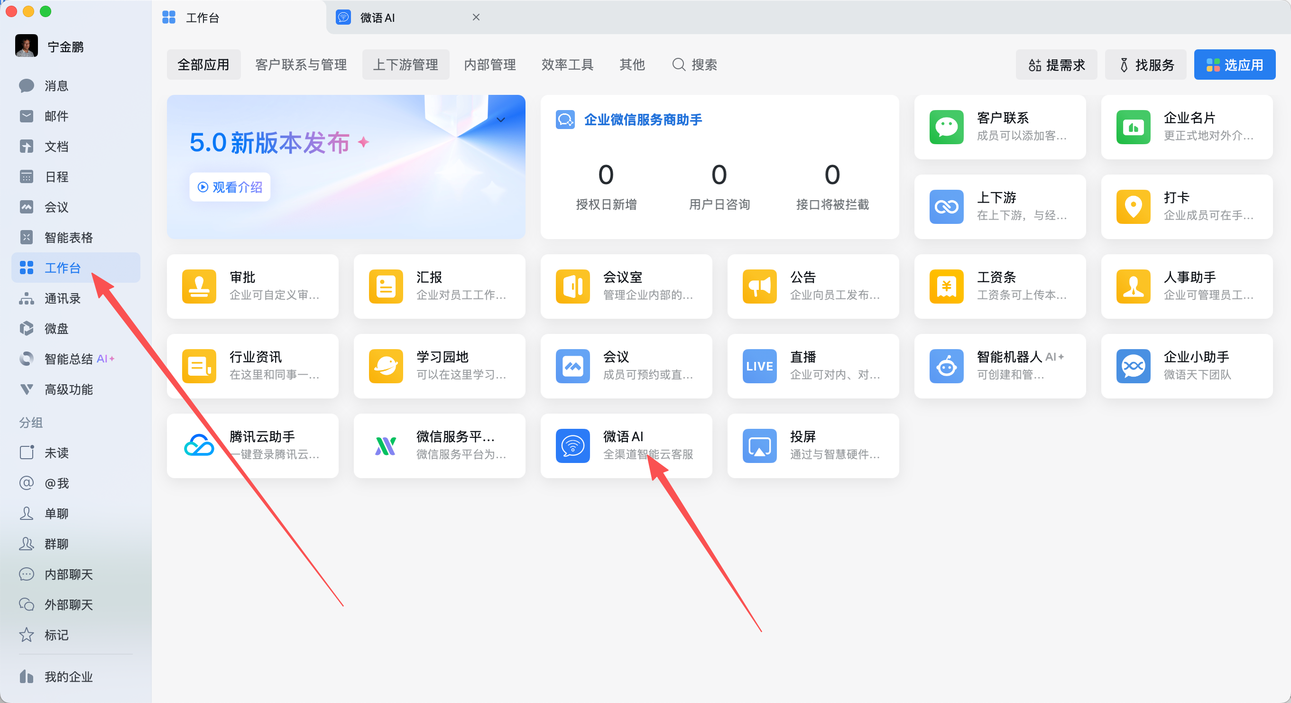Click the 提需求 button

tap(1056, 65)
